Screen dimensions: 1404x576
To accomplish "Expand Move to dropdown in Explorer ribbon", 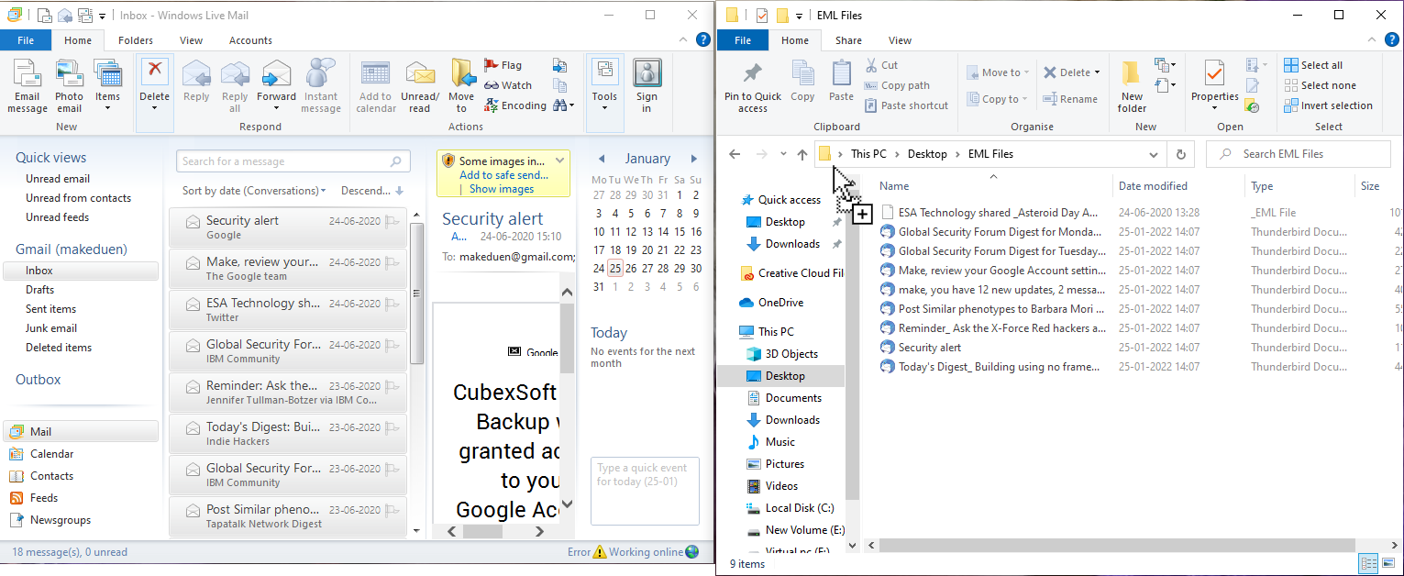I will [998, 72].
